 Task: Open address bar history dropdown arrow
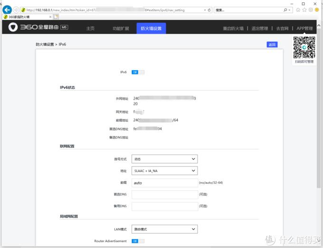(205, 10)
